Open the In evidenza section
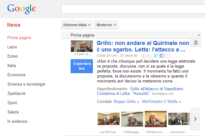The width and height of the screenshot is (205, 137). click(x=17, y=122)
